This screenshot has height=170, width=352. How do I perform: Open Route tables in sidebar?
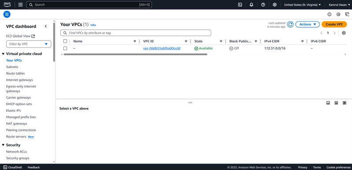point(15,73)
